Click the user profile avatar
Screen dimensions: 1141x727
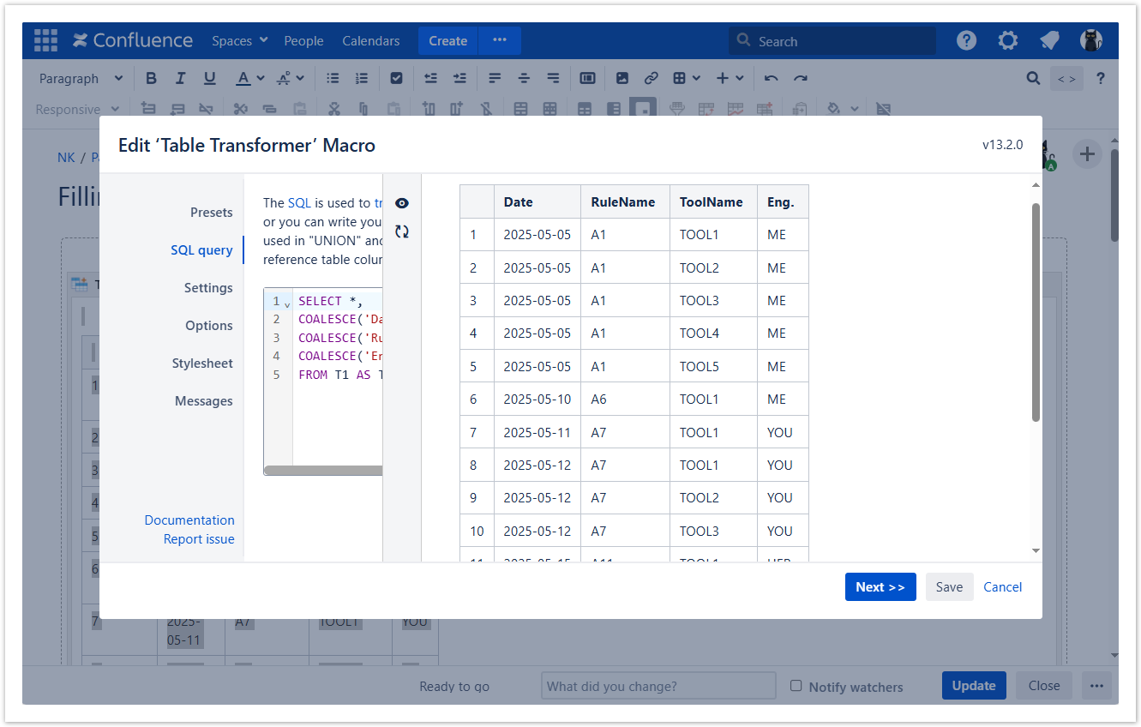click(x=1090, y=40)
